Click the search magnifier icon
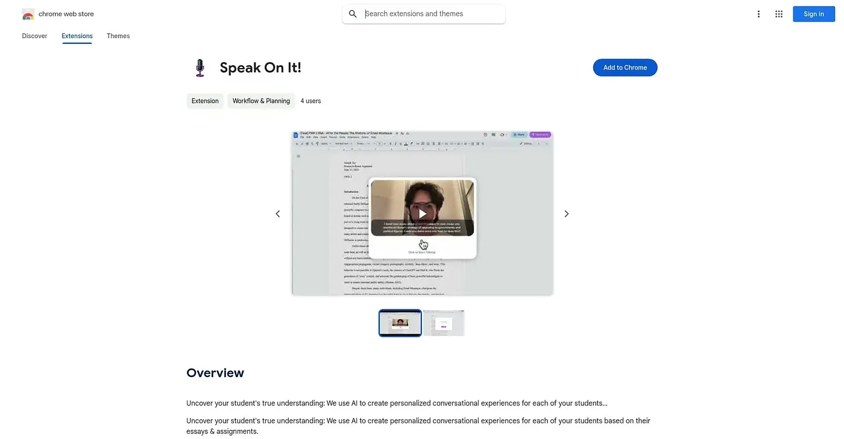844x439 pixels. coord(353,14)
